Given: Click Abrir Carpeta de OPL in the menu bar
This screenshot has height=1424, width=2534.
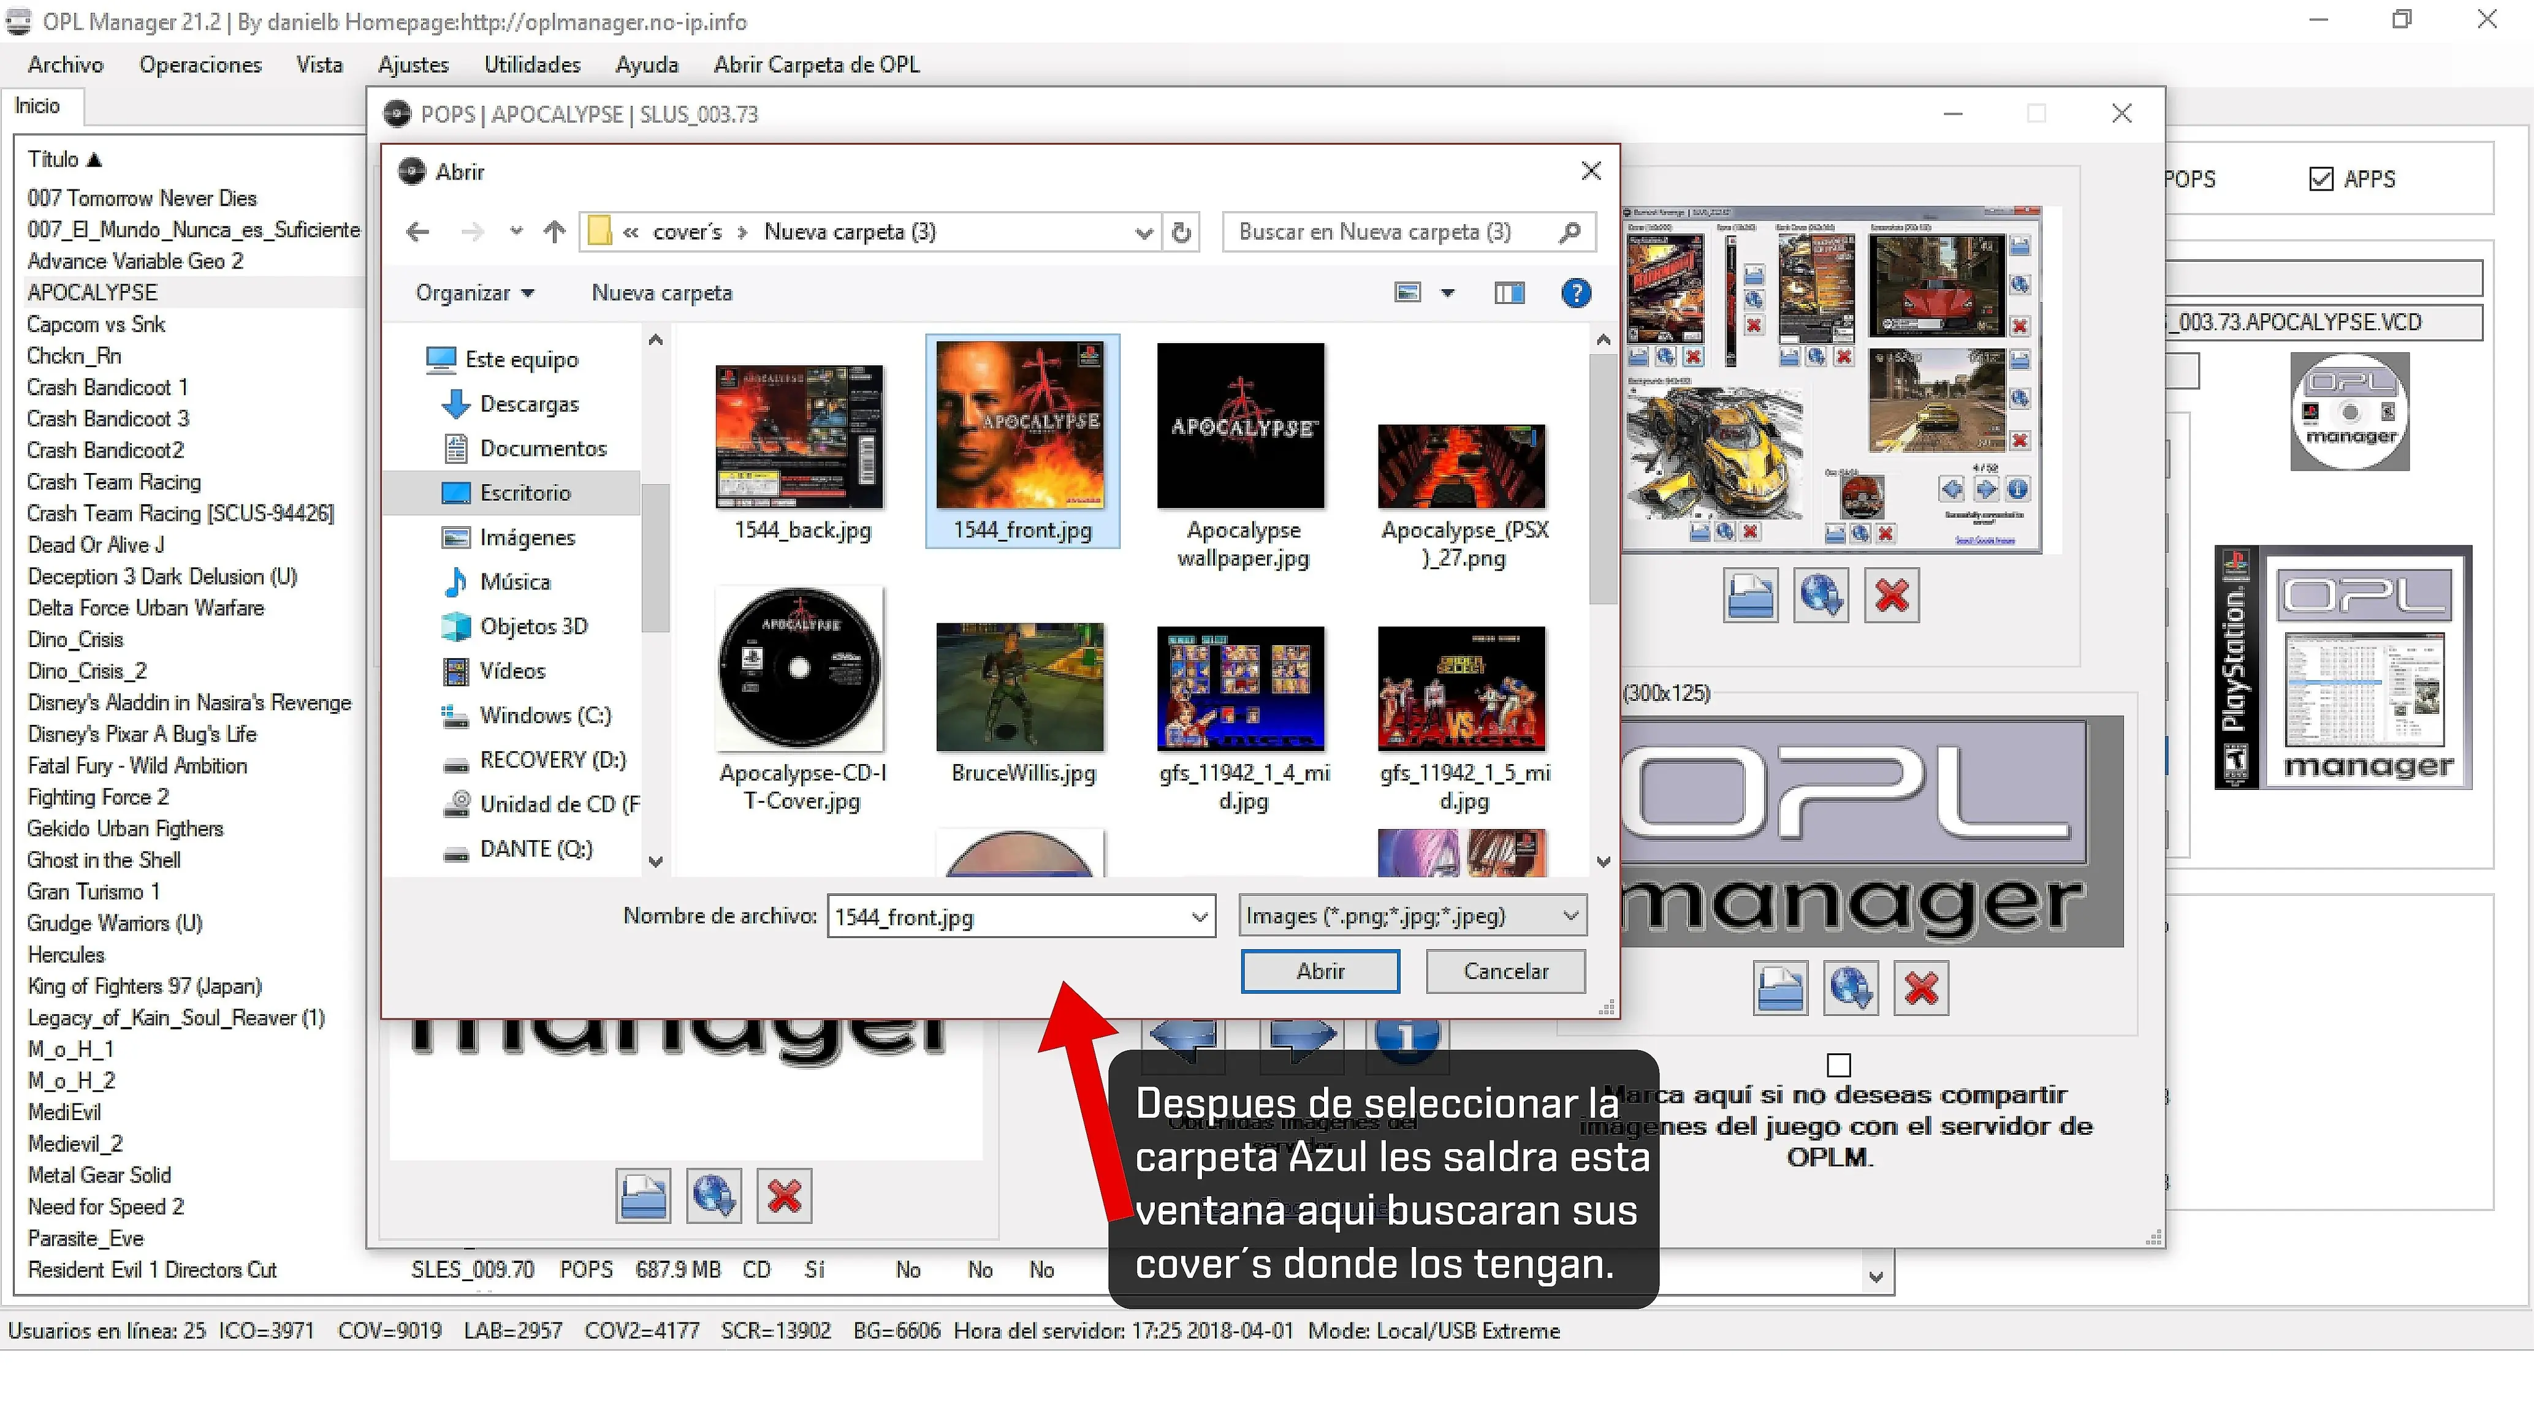Looking at the screenshot, I should [816, 65].
